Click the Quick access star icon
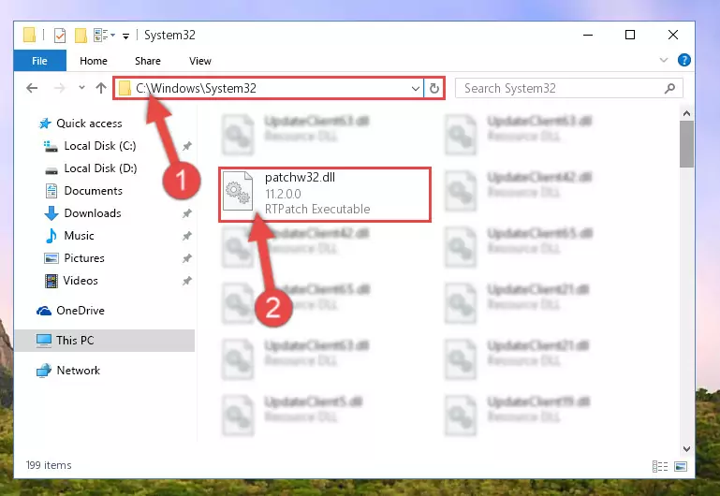 [45, 124]
